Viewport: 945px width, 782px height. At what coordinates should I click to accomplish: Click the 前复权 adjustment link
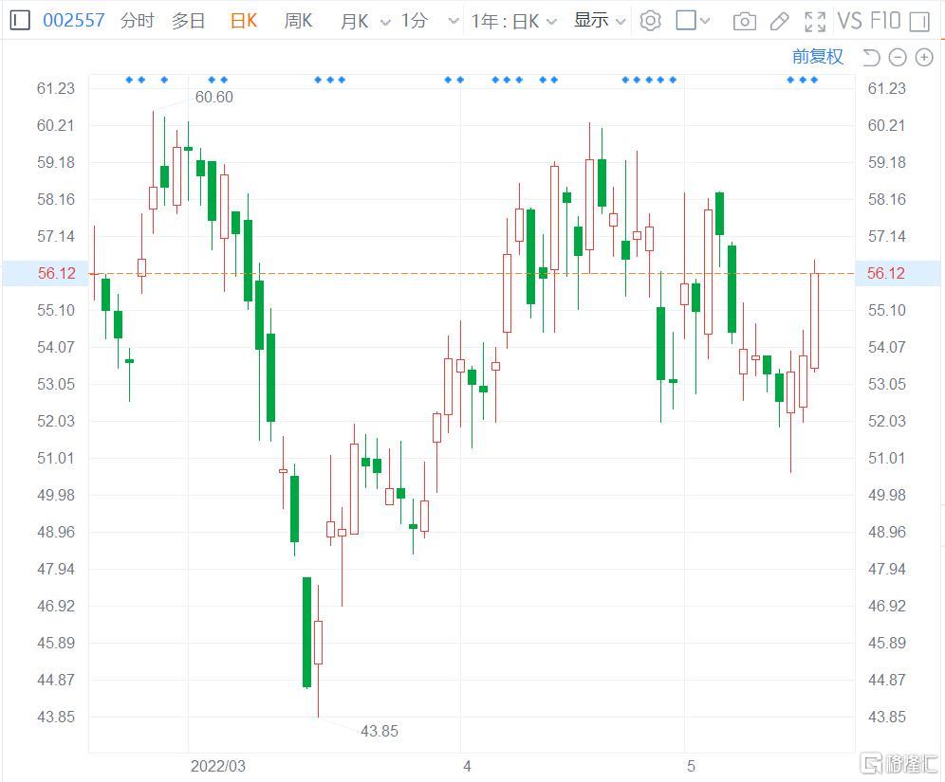(817, 57)
